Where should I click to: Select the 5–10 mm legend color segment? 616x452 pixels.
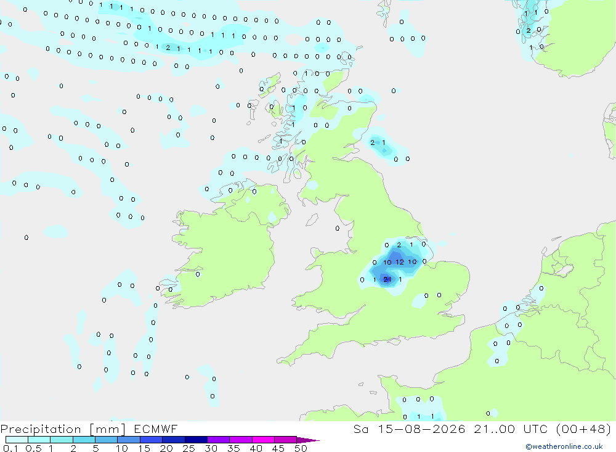tap(106, 440)
